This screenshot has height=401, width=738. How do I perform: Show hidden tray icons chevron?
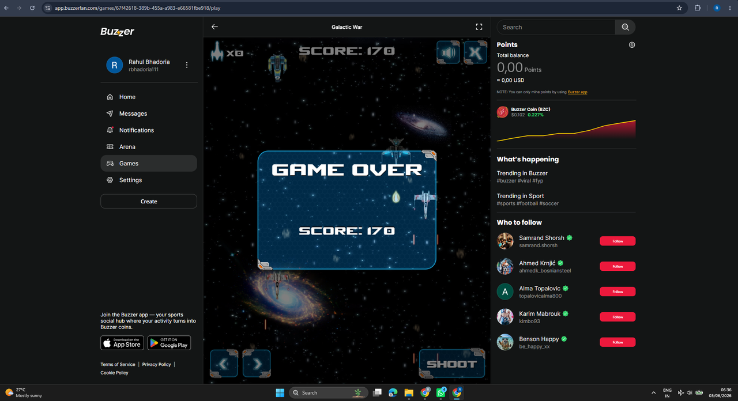(653, 392)
